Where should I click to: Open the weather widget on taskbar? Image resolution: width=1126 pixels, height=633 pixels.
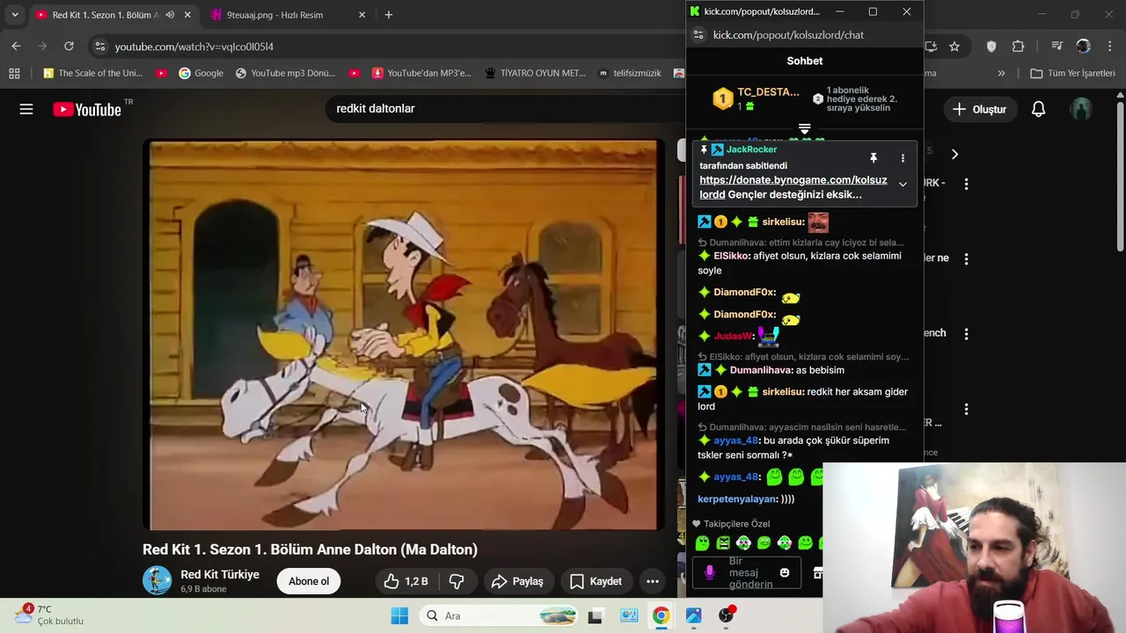coord(50,615)
